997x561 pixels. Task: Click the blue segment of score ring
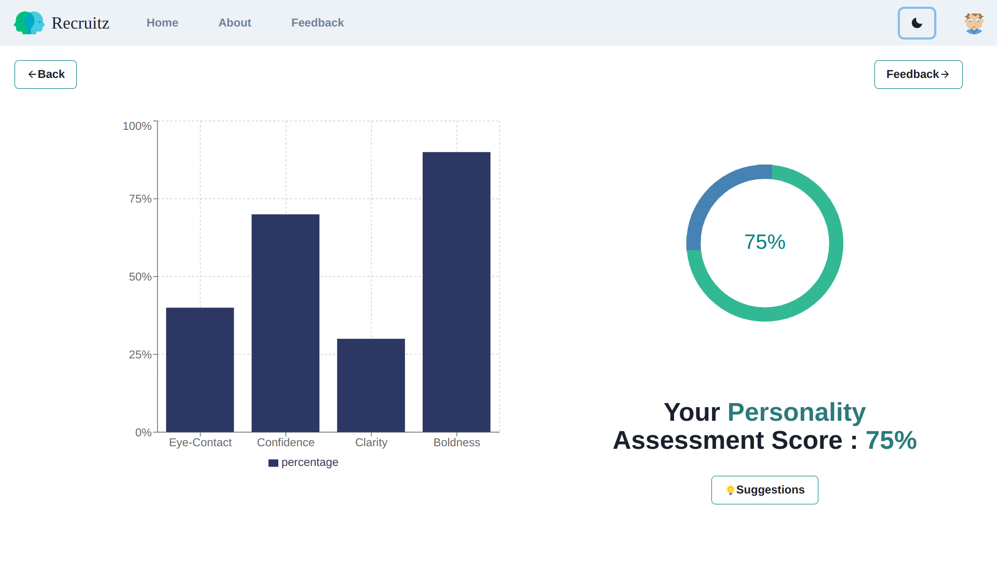point(716,193)
